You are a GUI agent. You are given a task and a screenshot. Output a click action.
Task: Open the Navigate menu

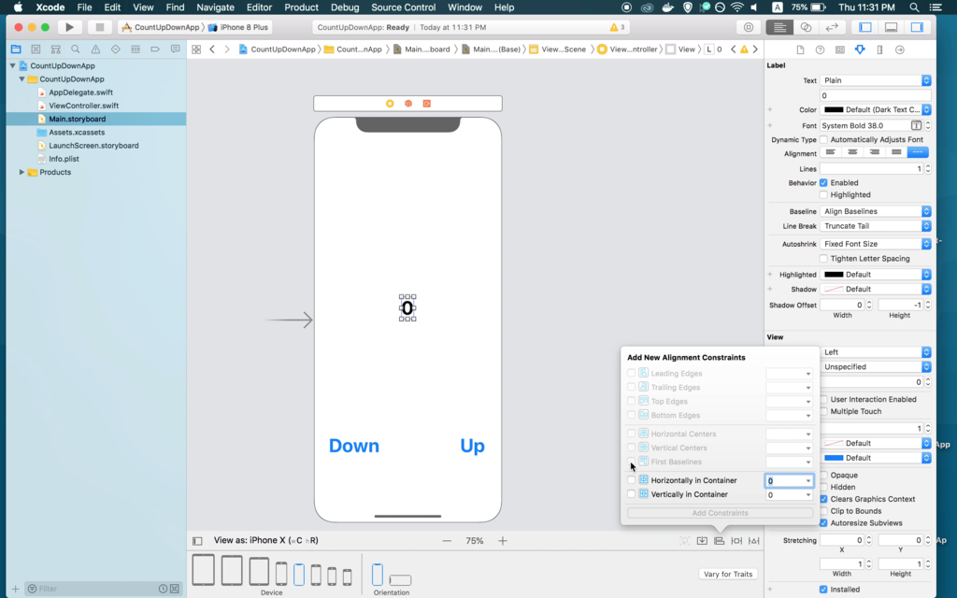click(x=216, y=7)
